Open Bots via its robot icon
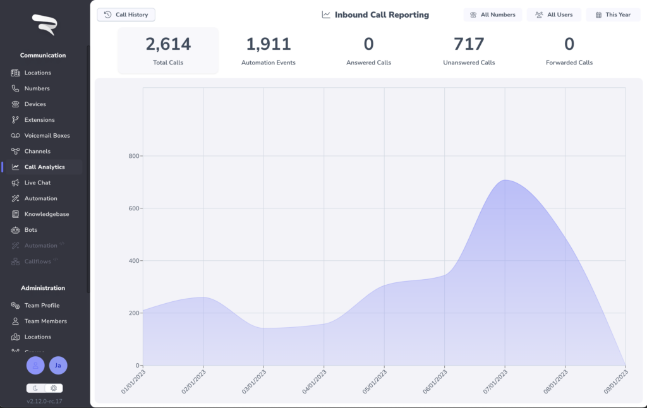647x408 pixels. click(x=15, y=230)
